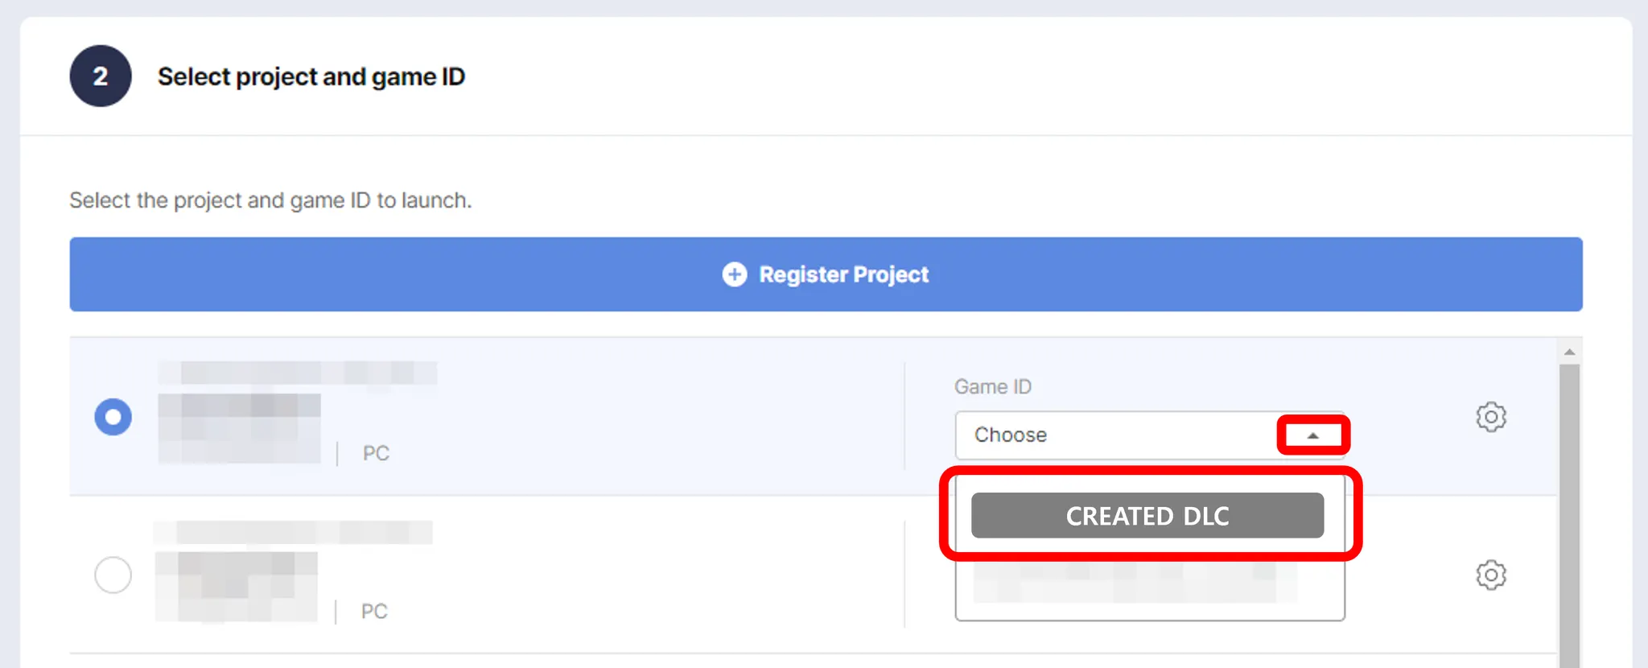
Task: Collapse the Game ID dropdown using the arrow
Action: tap(1312, 435)
